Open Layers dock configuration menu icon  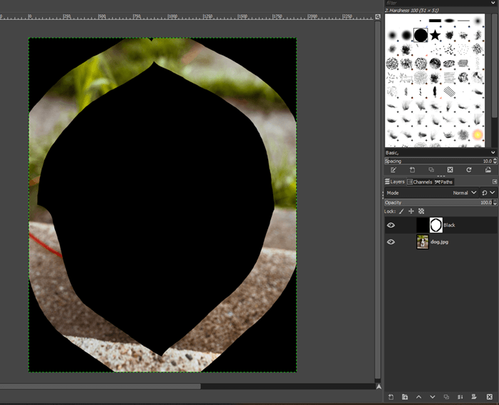(495, 181)
